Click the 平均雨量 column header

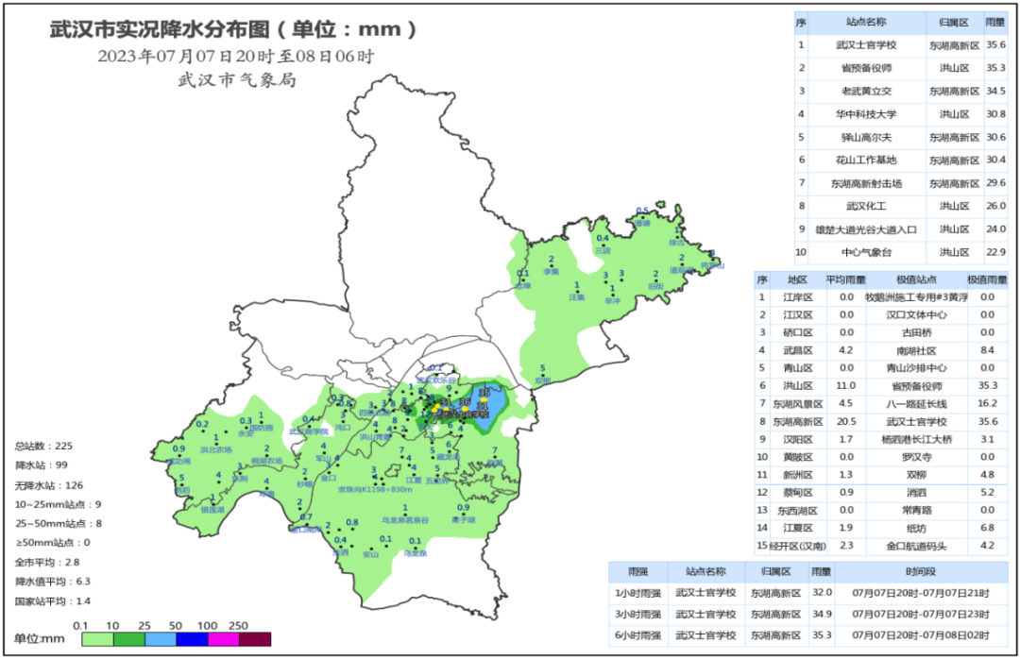pyautogui.click(x=841, y=280)
